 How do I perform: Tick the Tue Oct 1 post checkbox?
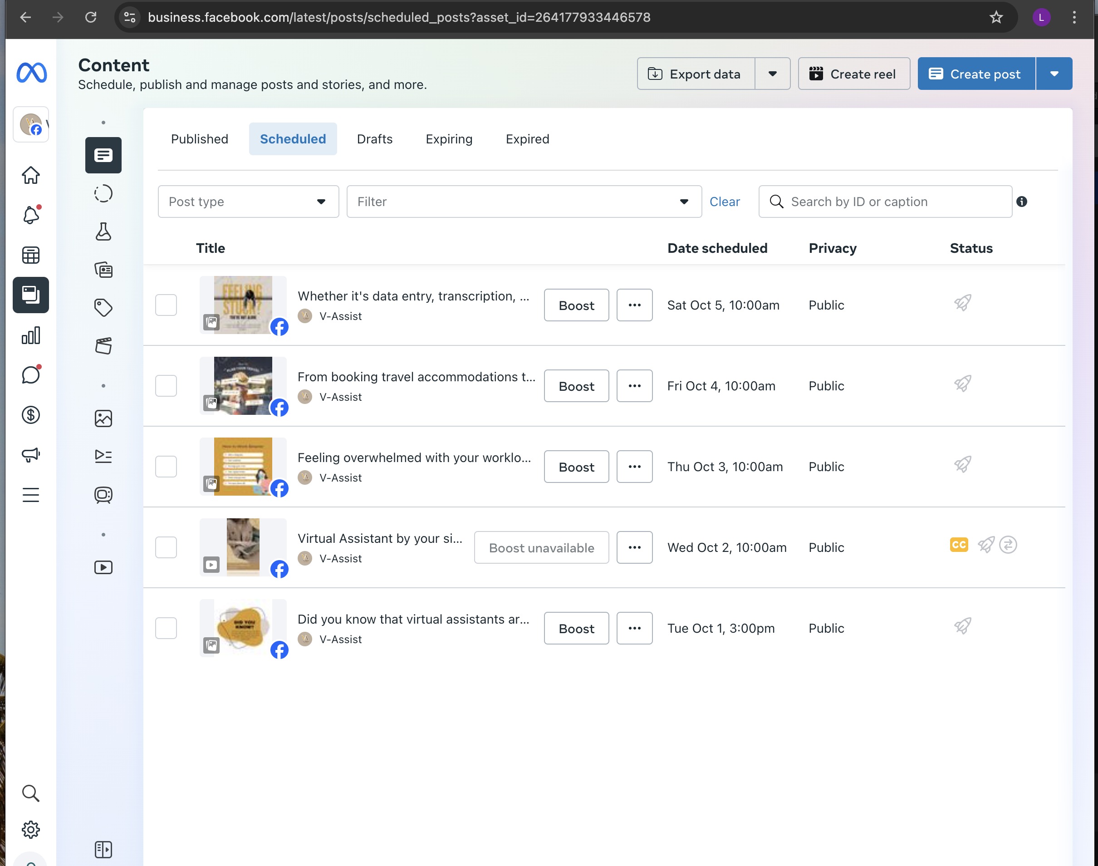click(x=166, y=628)
